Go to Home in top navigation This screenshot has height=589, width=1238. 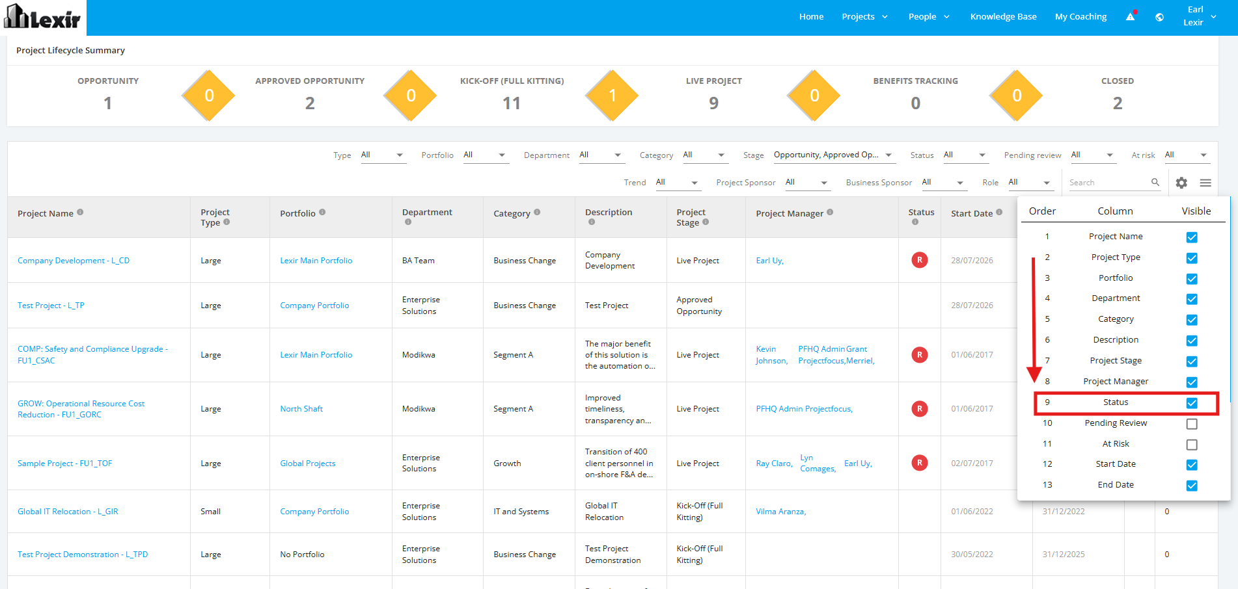click(x=811, y=17)
